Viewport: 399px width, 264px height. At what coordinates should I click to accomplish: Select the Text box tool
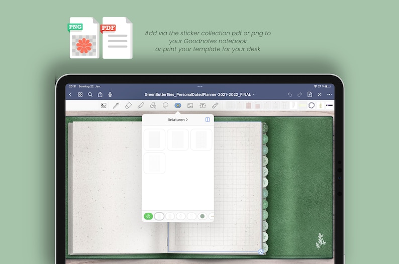203,106
